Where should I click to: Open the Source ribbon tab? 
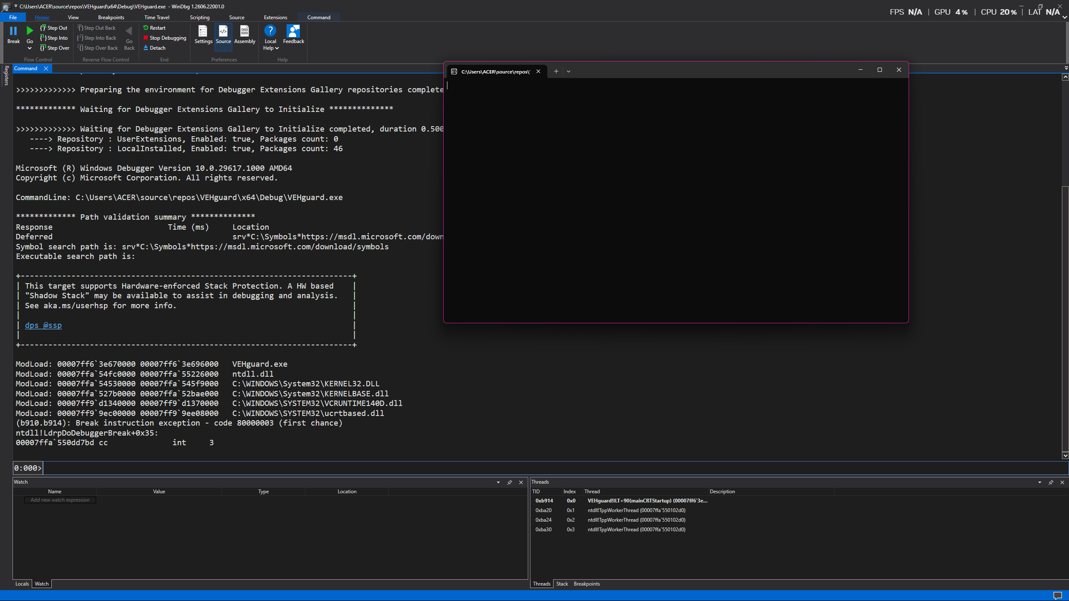coord(236,18)
